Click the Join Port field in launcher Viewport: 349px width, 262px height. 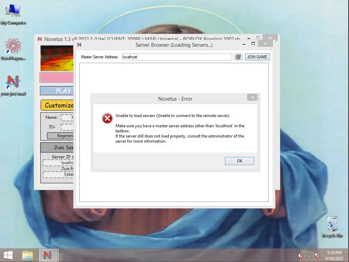58,175
